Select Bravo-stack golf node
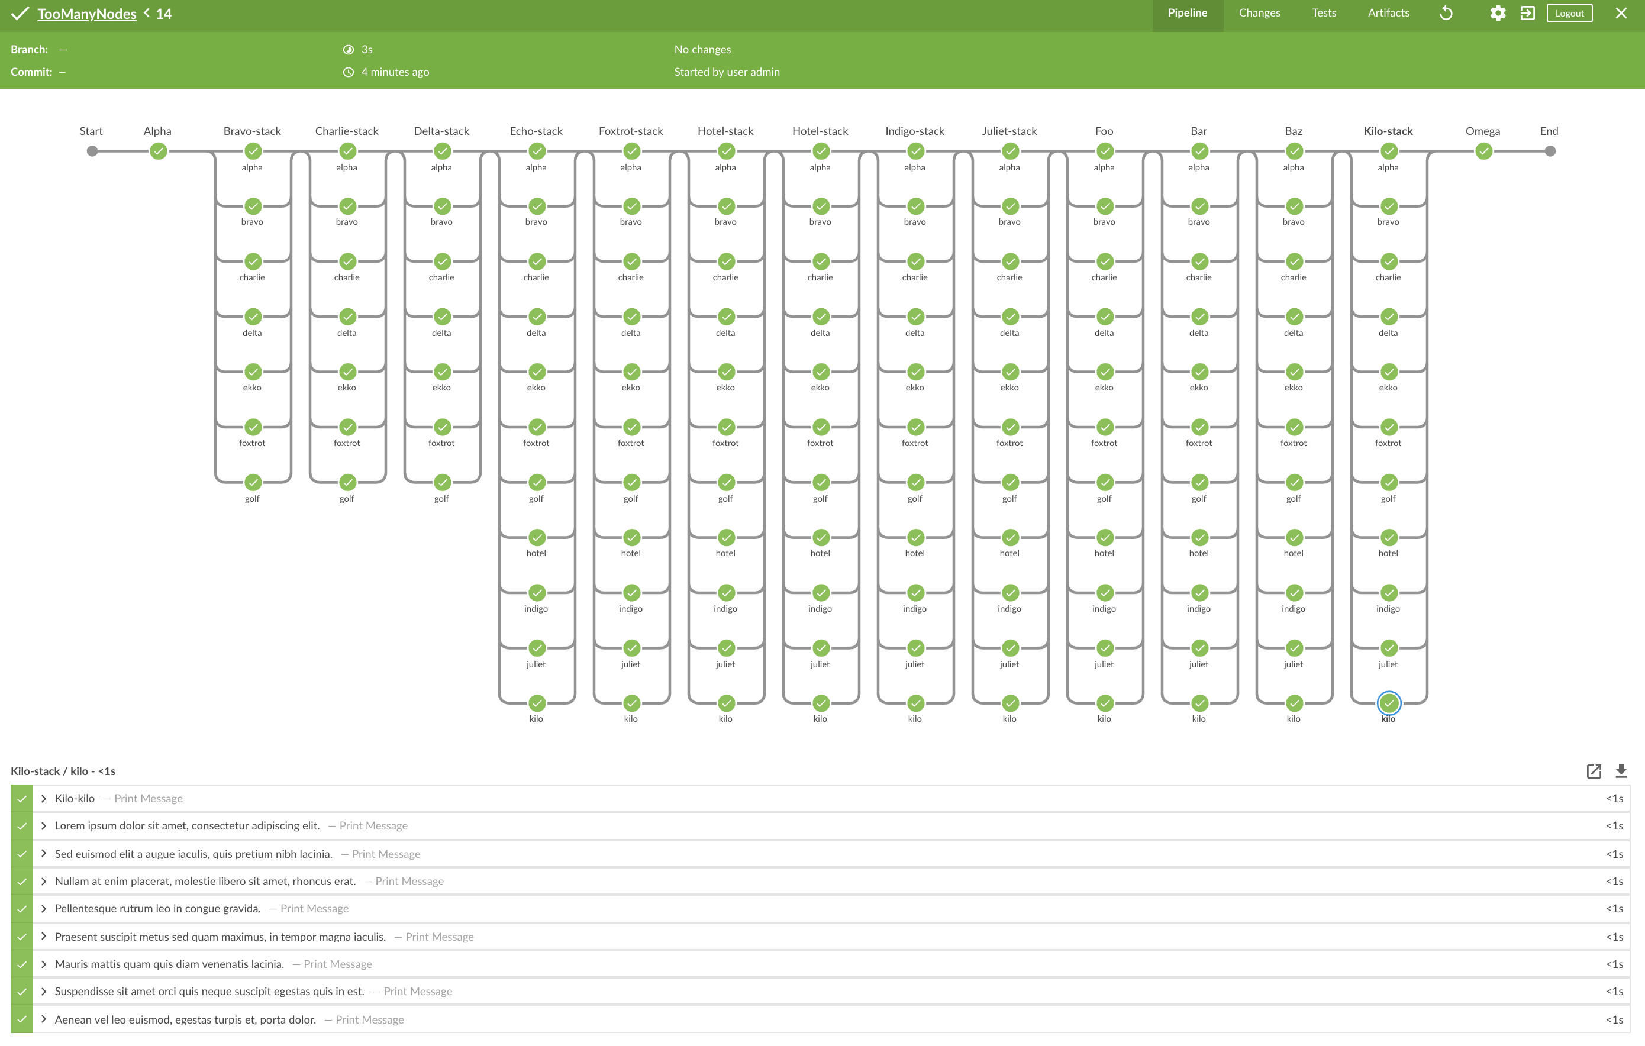 253,482
